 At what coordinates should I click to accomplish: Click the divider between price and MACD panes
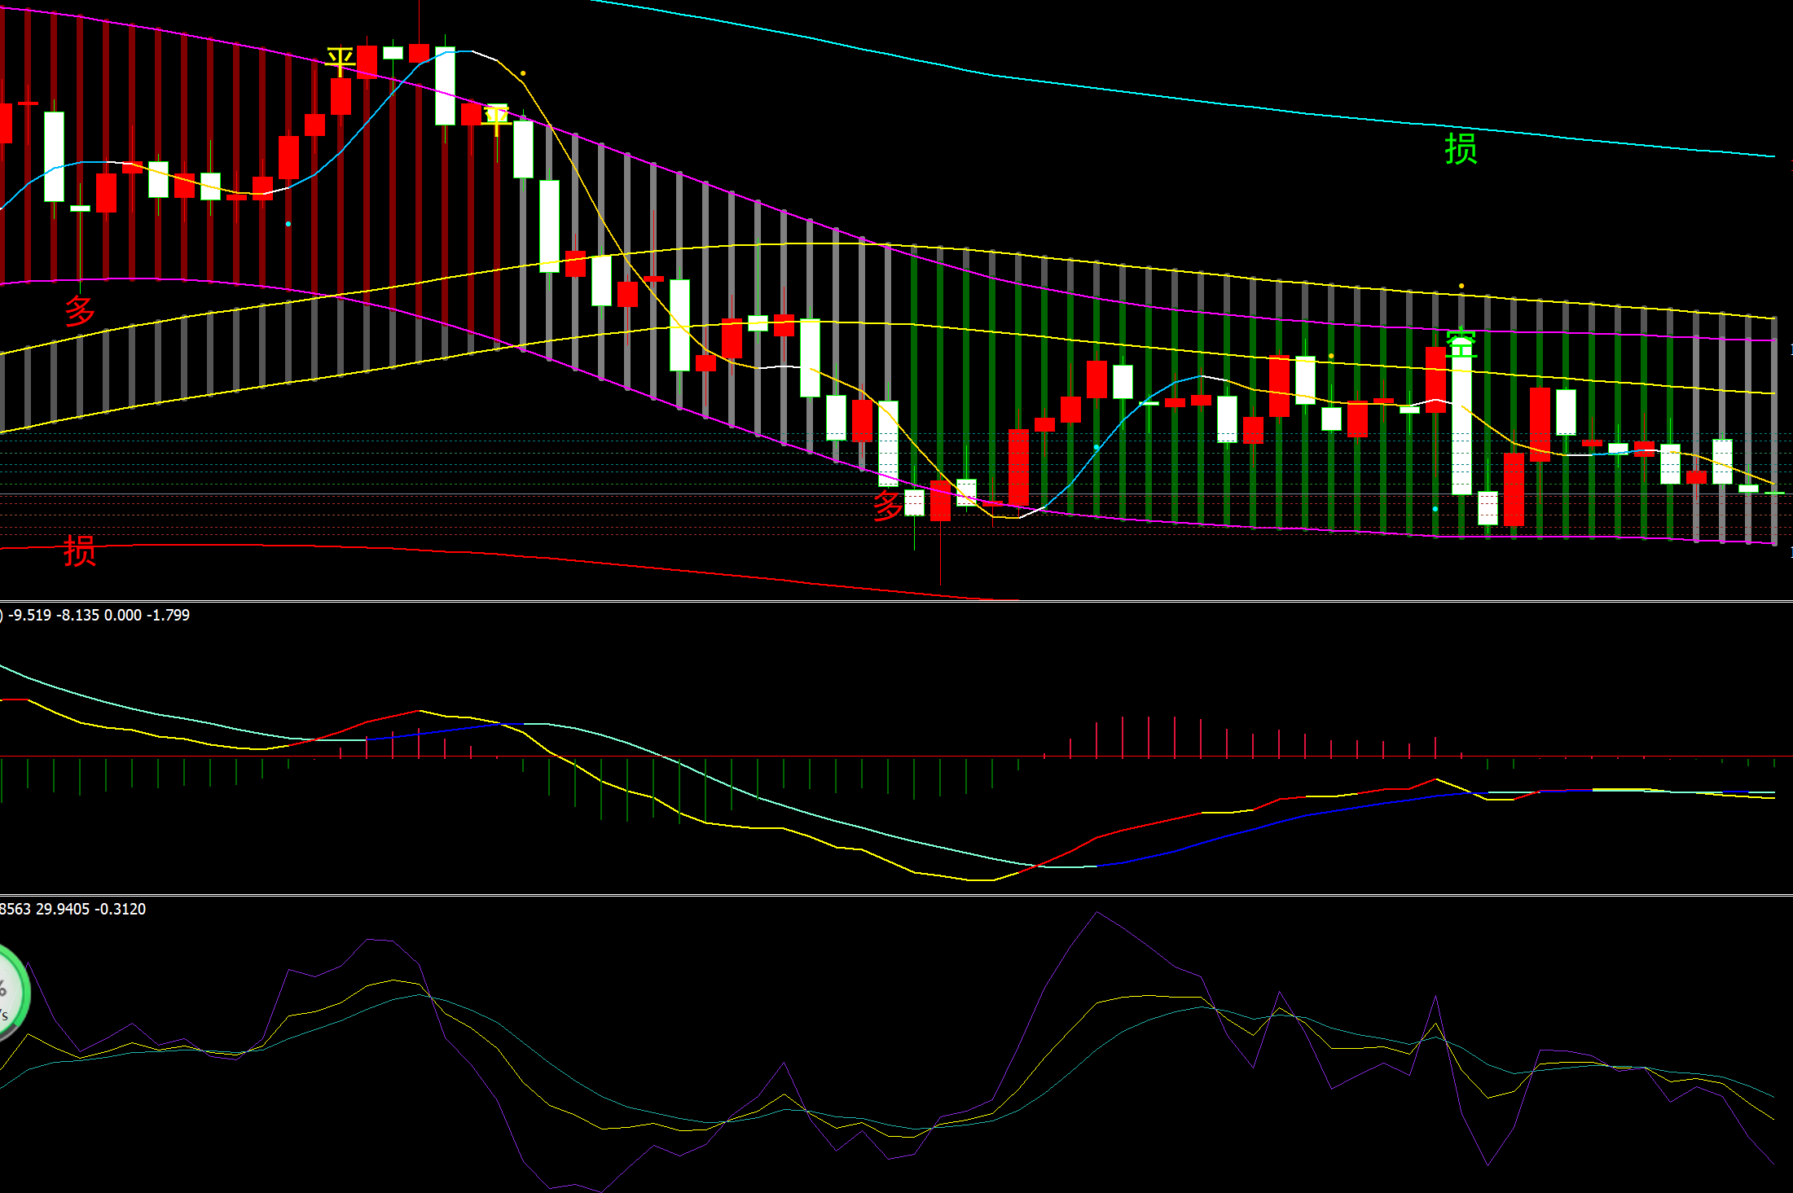896,602
